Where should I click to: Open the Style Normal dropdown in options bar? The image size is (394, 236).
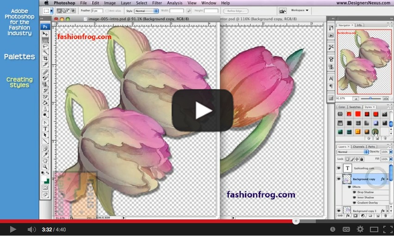pyautogui.click(x=146, y=11)
